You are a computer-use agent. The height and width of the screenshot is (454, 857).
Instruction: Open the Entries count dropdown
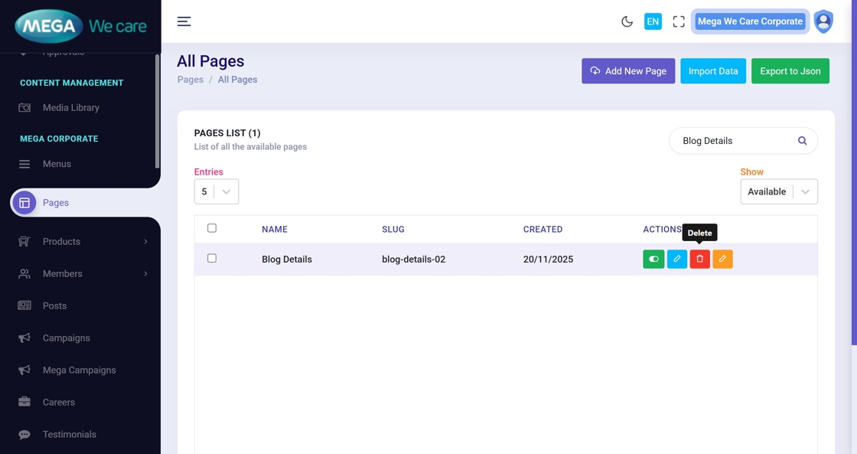216,191
